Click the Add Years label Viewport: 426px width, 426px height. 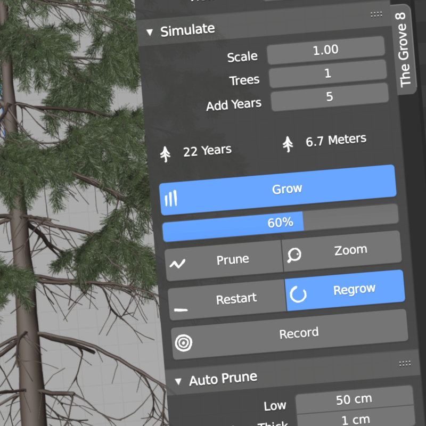[234, 104]
